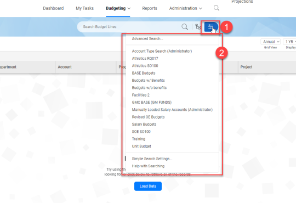Viewport: 296px width, 203px height.
Task: Click the top navigation search magnifier icon
Action: click(x=217, y=8)
